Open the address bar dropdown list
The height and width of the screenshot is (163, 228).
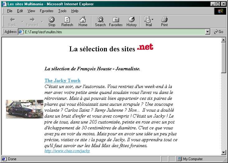click(x=208, y=32)
